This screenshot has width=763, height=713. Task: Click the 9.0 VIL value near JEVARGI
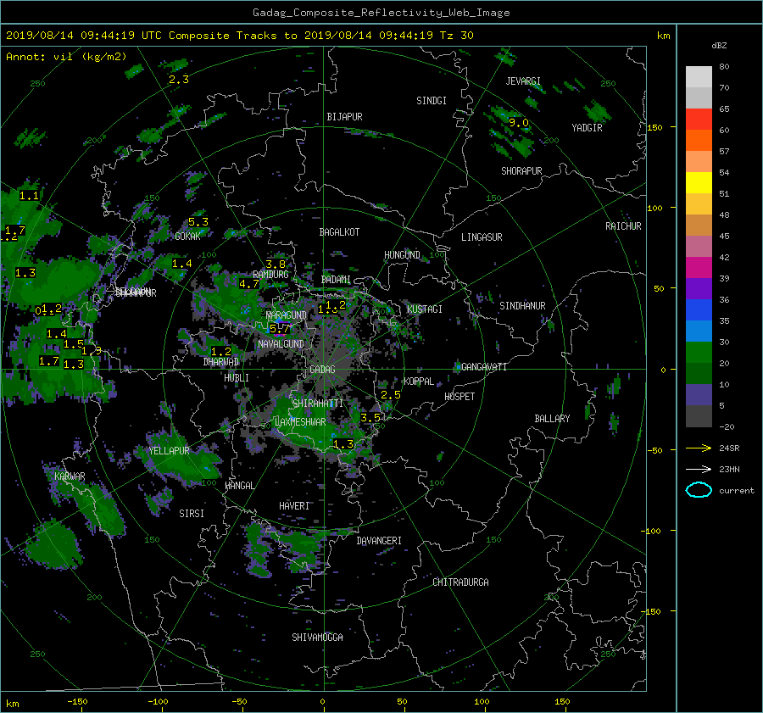click(x=519, y=123)
